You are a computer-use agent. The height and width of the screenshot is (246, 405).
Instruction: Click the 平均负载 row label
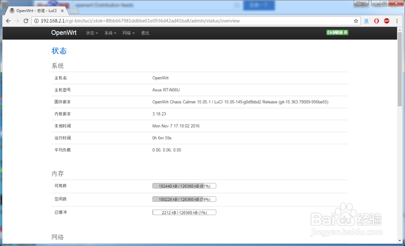[62, 150]
